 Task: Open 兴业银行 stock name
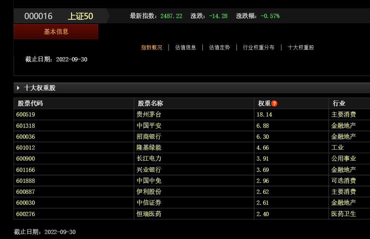pos(149,170)
